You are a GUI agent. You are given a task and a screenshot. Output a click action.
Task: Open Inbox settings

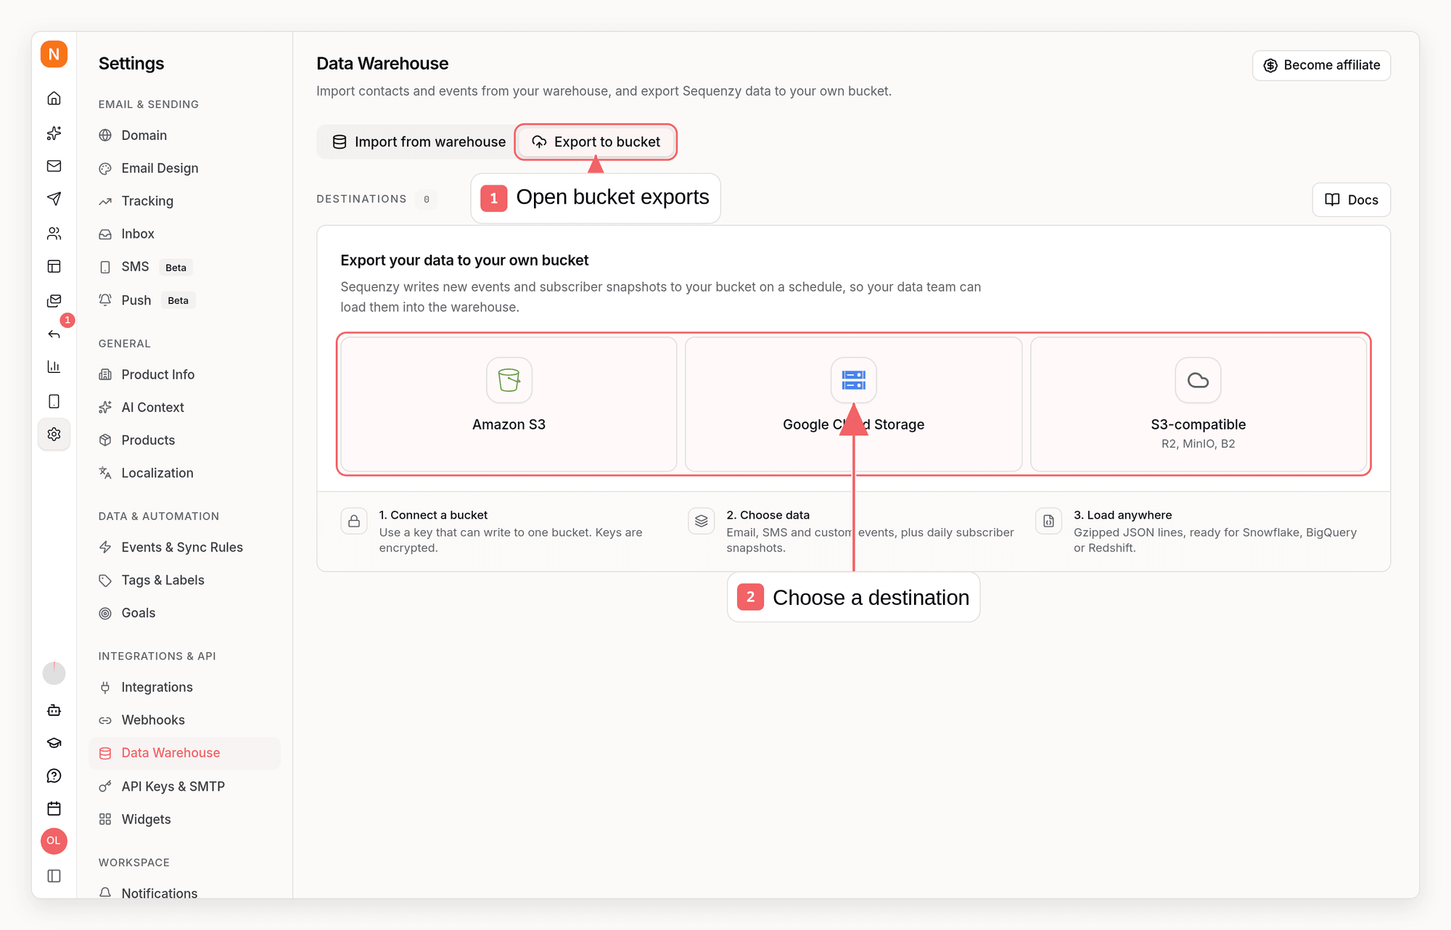pos(184,234)
